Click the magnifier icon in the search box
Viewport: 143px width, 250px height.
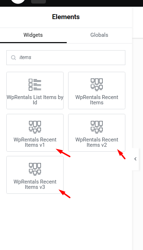[x=13, y=58]
